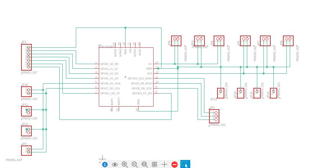Select the JP12 header symbol
The height and width of the screenshot is (168, 317).
pyautogui.click(x=26, y=131)
